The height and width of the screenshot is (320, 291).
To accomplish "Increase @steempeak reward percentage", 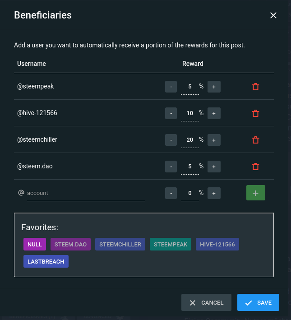I will tap(214, 87).
